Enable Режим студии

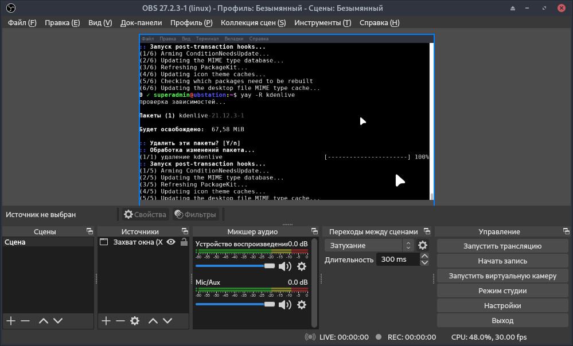502,291
